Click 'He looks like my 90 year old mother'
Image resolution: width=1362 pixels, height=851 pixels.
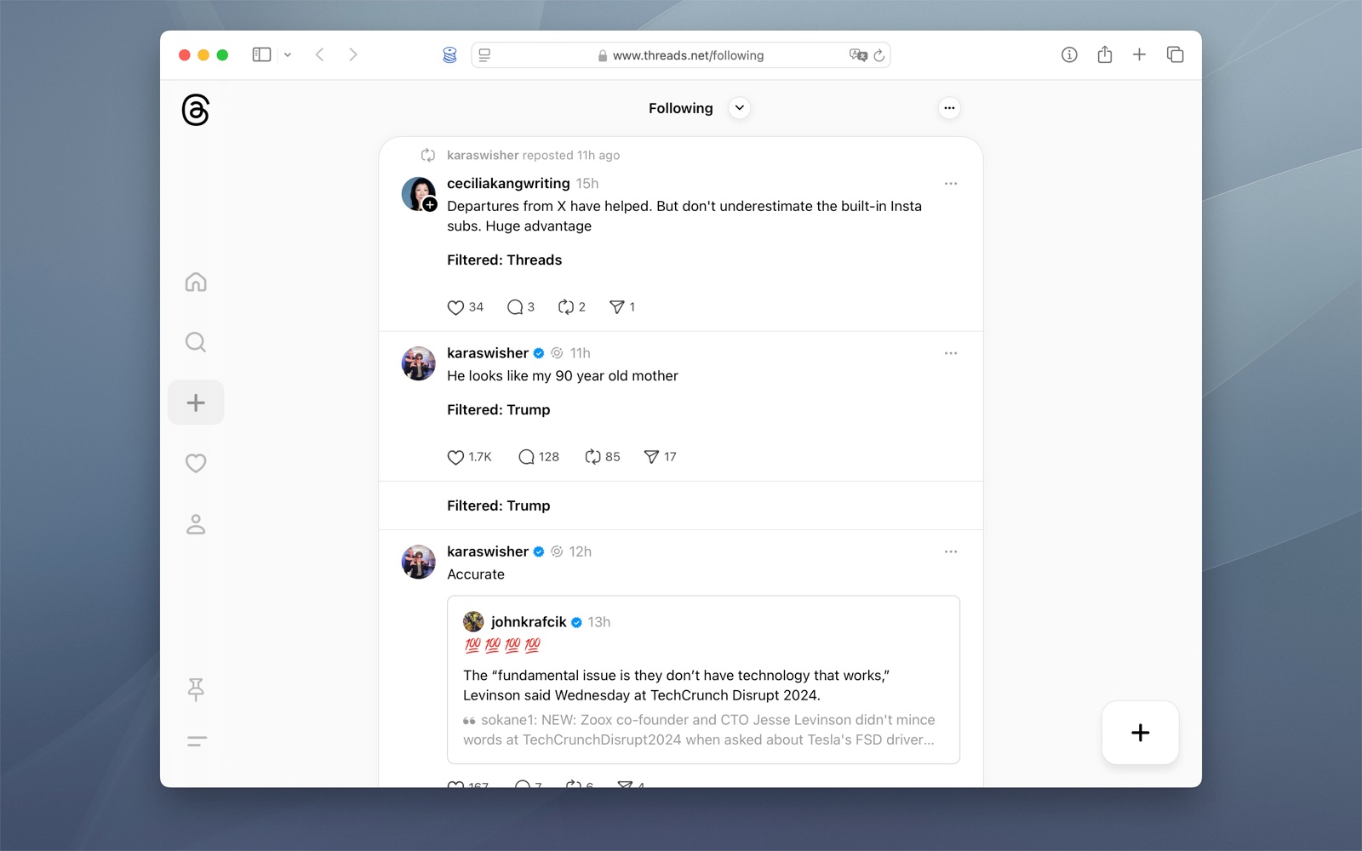(562, 376)
